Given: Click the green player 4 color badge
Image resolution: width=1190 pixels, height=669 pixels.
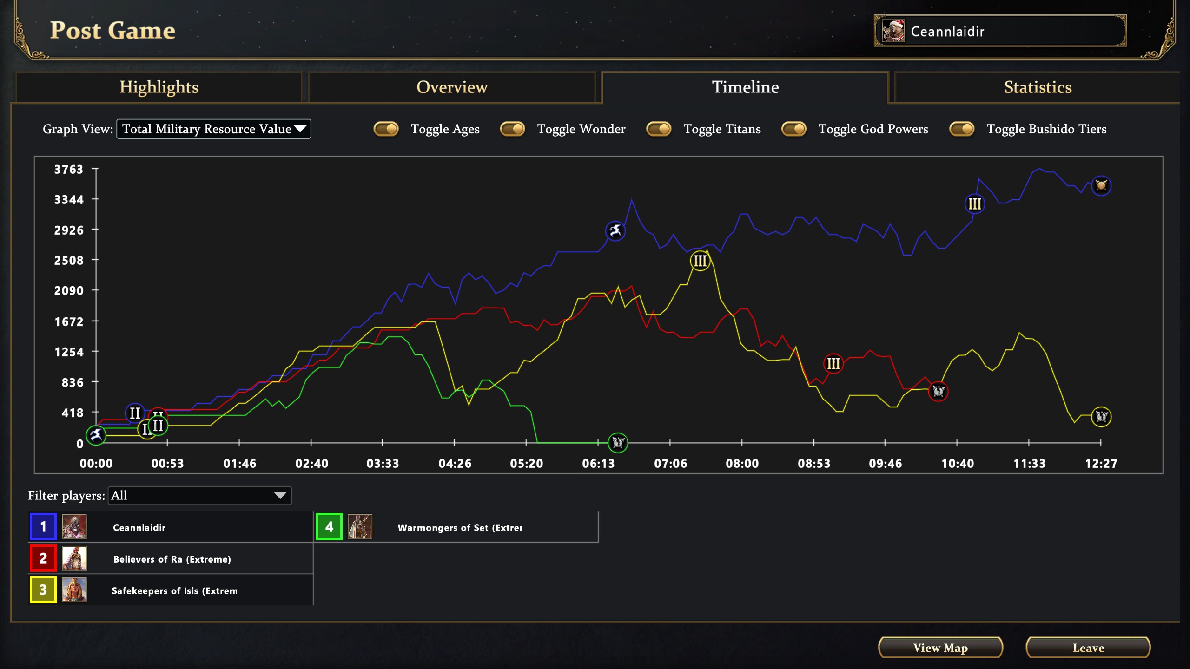Looking at the screenshot, I should [x=329, y=527].
